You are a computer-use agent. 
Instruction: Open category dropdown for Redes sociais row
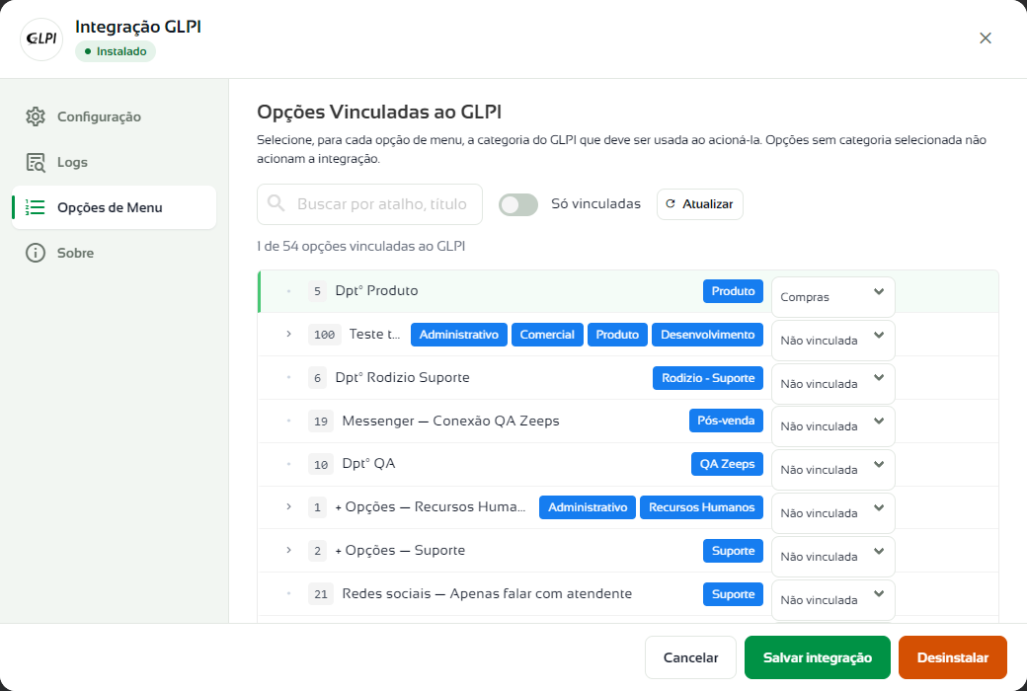click(832, 599)
